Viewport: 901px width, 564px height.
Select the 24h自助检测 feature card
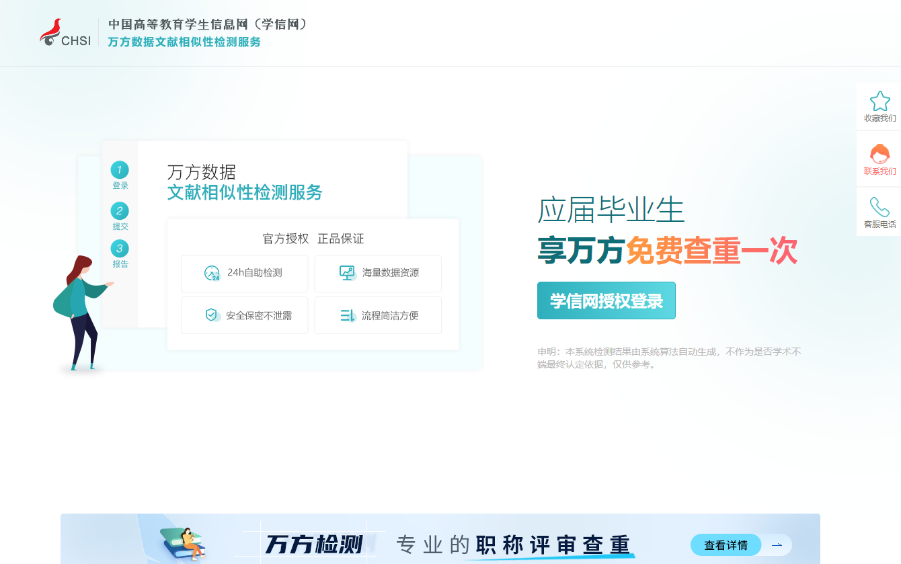245,274
